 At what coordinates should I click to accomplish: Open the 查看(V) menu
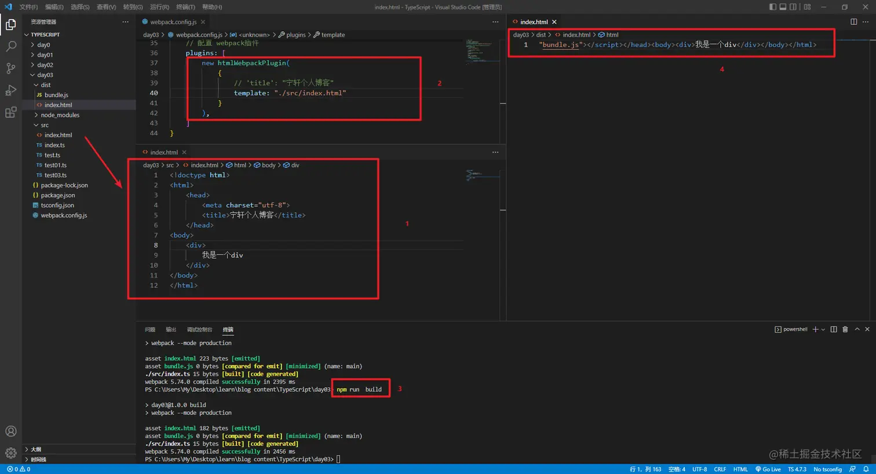tap(106, 7)
